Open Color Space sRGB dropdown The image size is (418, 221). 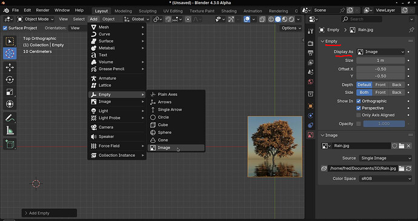click(x=385, y=179)
